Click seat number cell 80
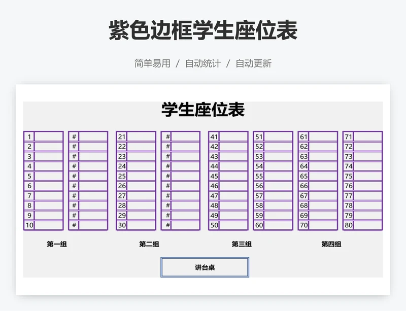 point(349,225)
